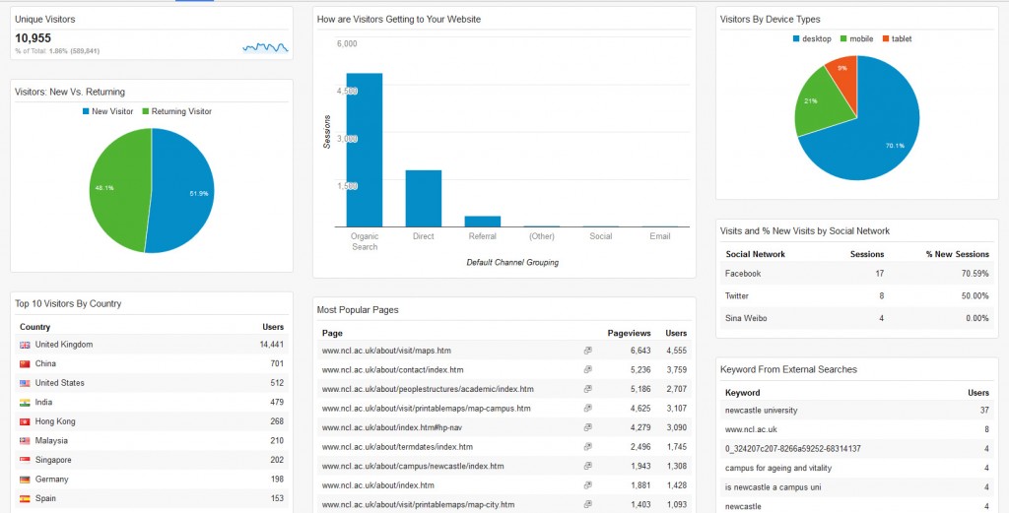Open external link icon for termdates/index.htm page
1009x513 pixels.
point(587,447)
